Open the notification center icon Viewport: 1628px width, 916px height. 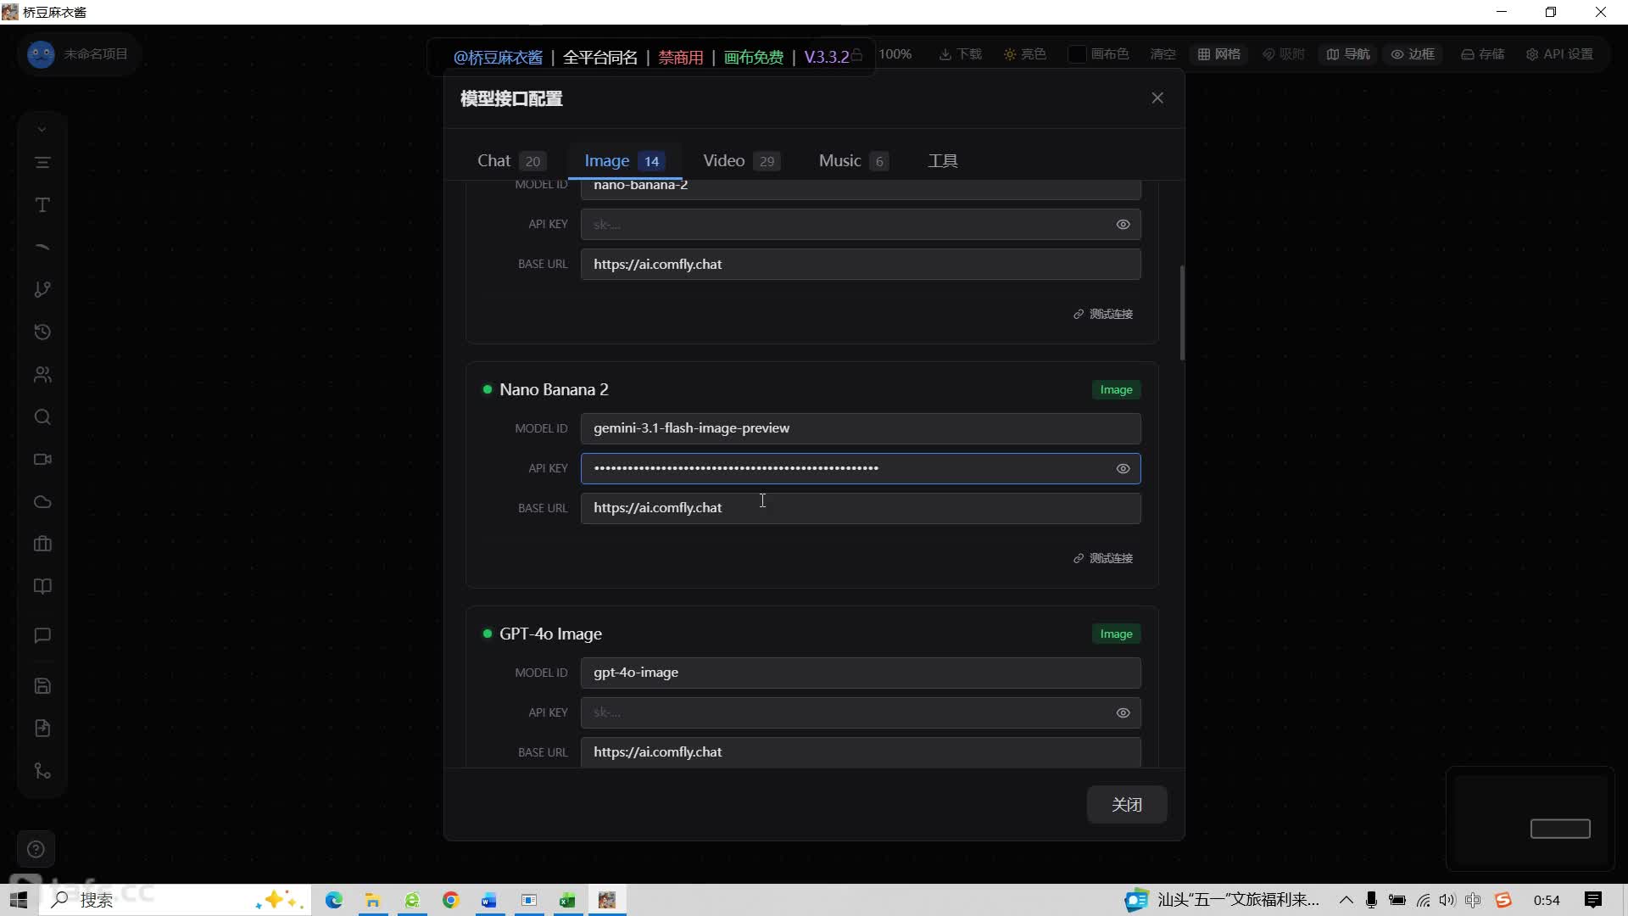(1593, 900)
